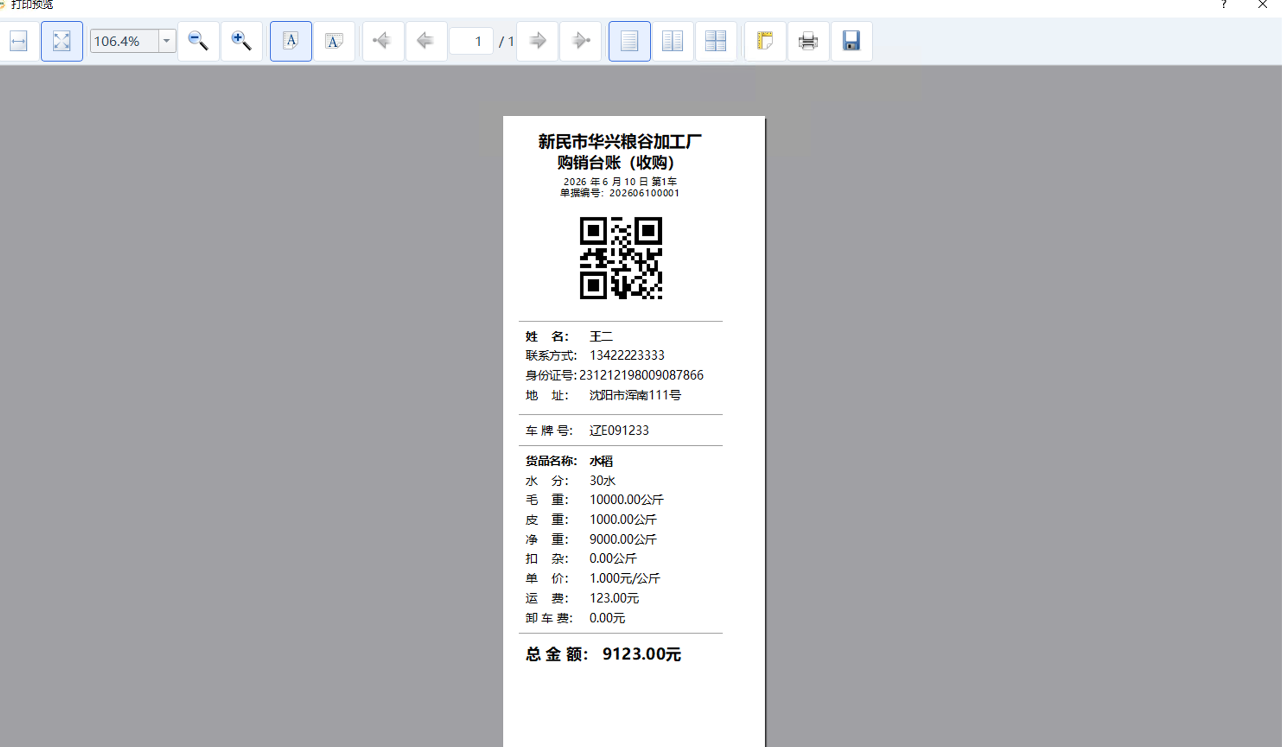
Task: Go to the next page arrow
Action: pos(537,41)
